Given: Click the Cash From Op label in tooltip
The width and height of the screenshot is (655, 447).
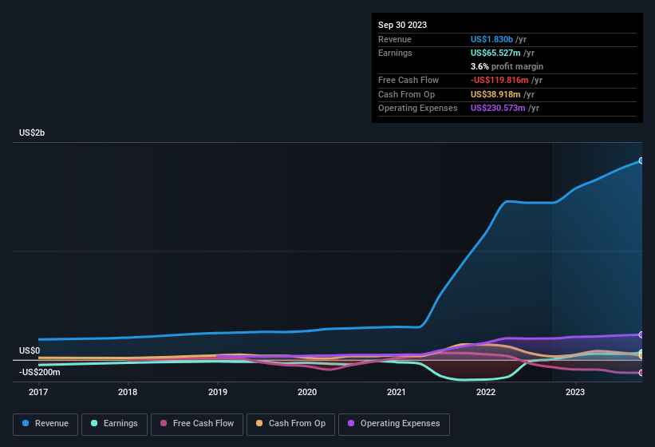Looking at the screenshot, I should 406,94.
